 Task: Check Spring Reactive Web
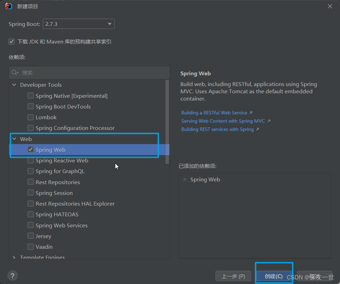(30, 161)
